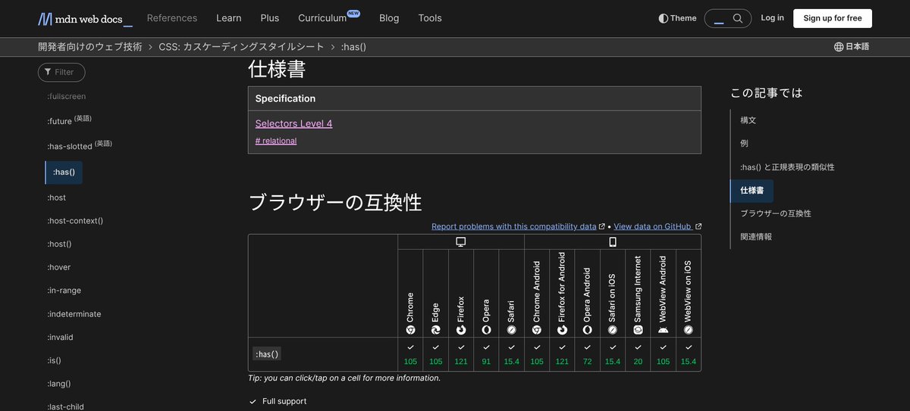Click the Opera browser icon in table header
The width and height of the screenshot is (910, 411).
486,329
